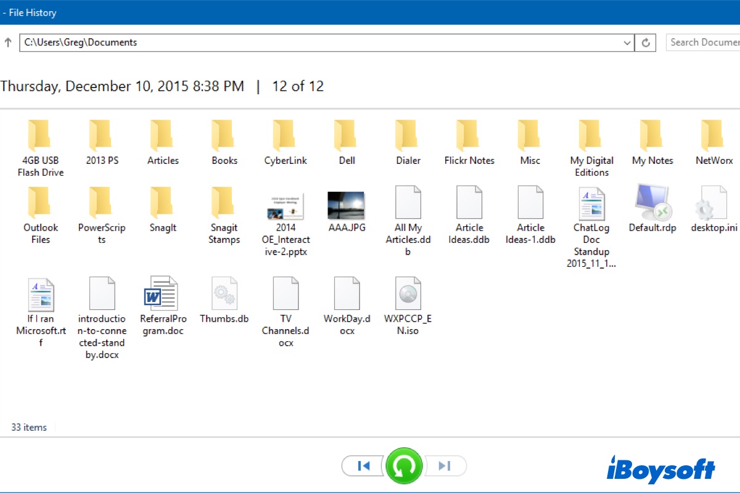Open the Snagit Stamps folder
Image resolution: width=740 pixels, height=493 pixels.
[224, 203]
